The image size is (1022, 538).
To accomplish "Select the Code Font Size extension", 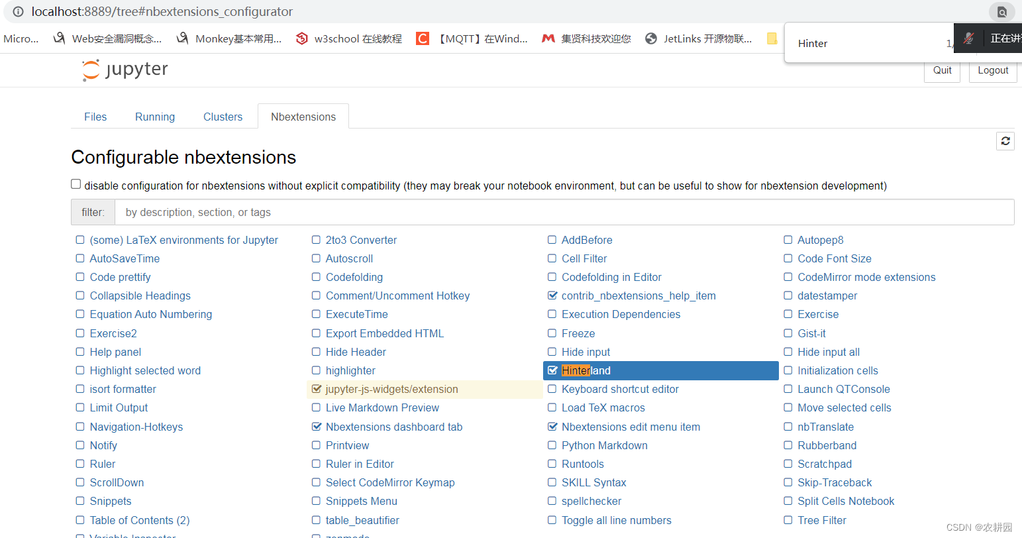I will (x=835, y=258).
